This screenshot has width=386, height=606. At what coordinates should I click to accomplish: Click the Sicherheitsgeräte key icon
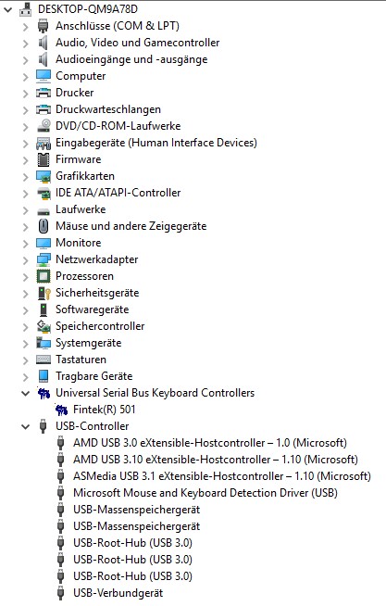(44, 293)
